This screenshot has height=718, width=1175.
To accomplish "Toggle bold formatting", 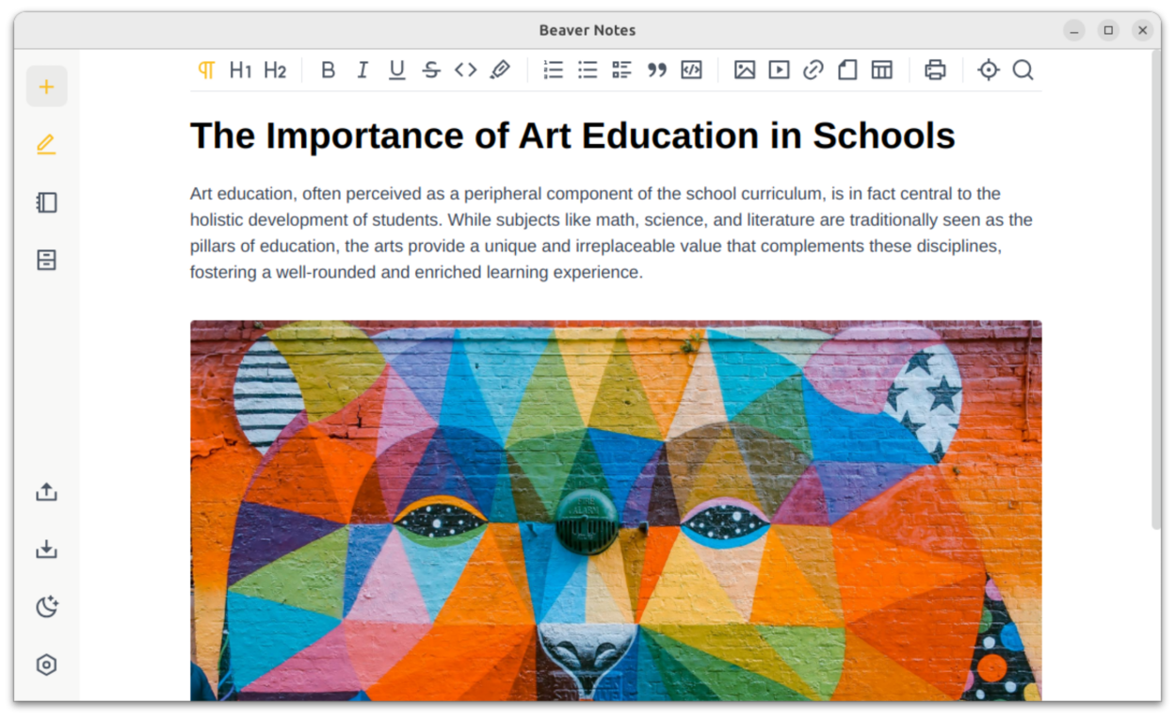I will [328, 70].
